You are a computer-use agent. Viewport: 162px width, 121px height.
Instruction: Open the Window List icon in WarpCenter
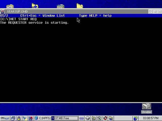[x=13, y=118]
